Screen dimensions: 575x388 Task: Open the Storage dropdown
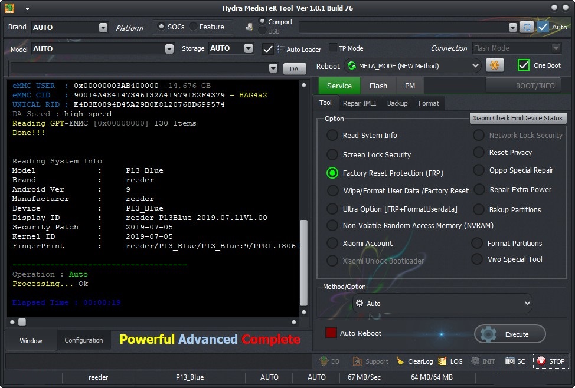(x=249, y=48)
